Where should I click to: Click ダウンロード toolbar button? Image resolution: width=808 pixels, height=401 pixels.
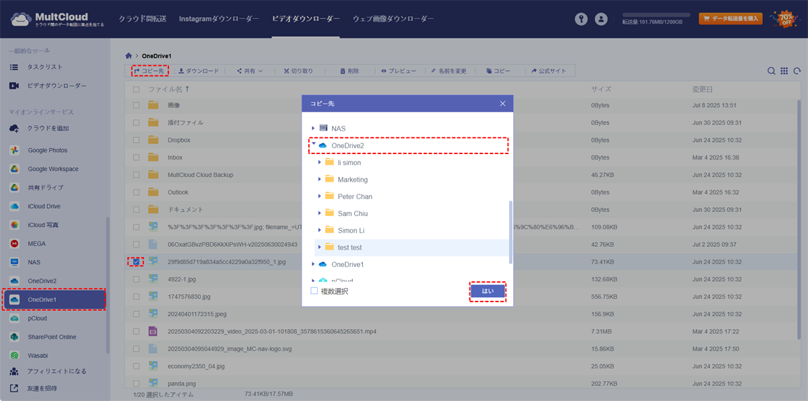pyautogui.click(x=199, y=71)
